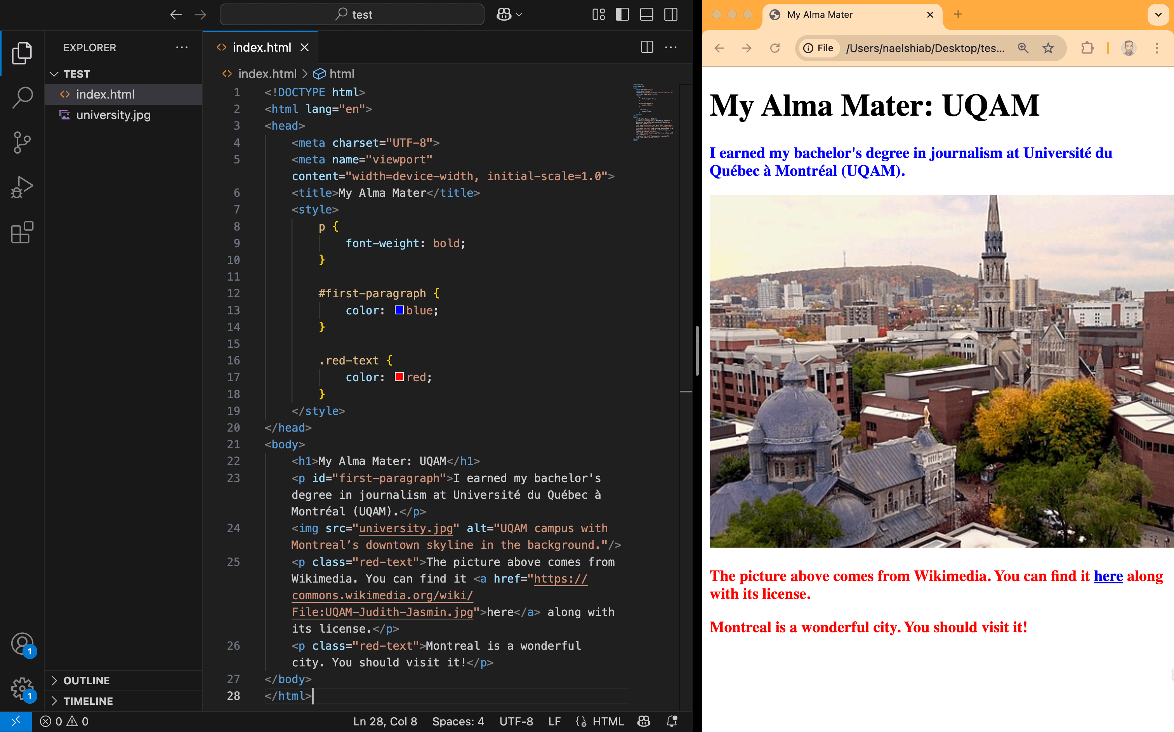
Task: Open a new Chrome tab
Action: pyautogui.click(x=958, y=14)
